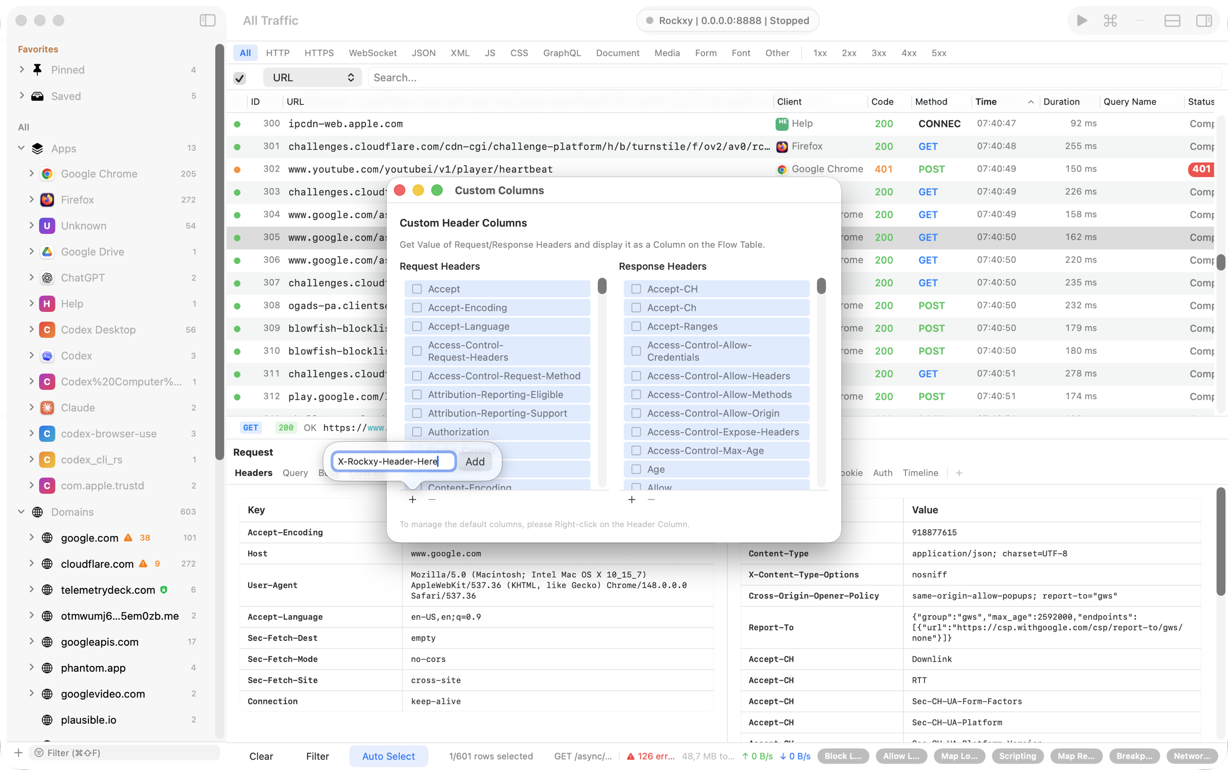This screenshot has height=770, width=1228.
Task: Select the Google Drive app icon
Action: pos(47,252)
